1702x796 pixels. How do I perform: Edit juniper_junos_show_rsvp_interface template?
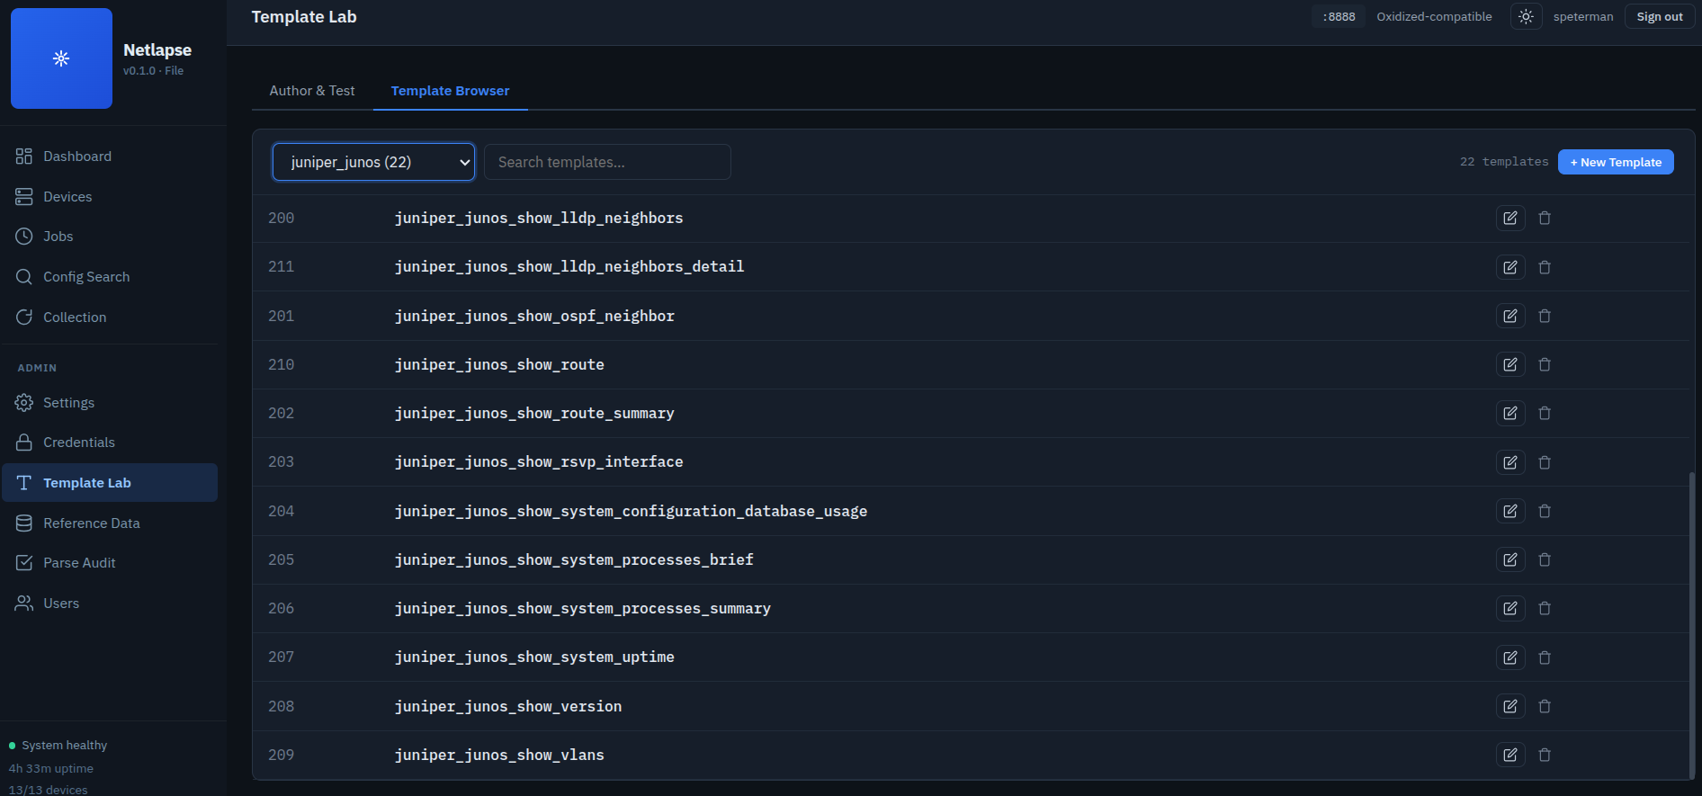1510,462
